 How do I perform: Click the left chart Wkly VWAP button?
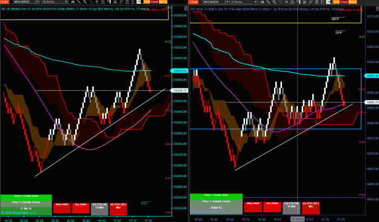pyautogui.click(x=62, y=208)
